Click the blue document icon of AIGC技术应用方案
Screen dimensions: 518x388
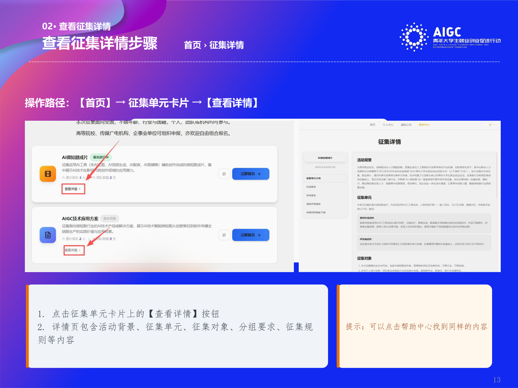click(48, 235)
